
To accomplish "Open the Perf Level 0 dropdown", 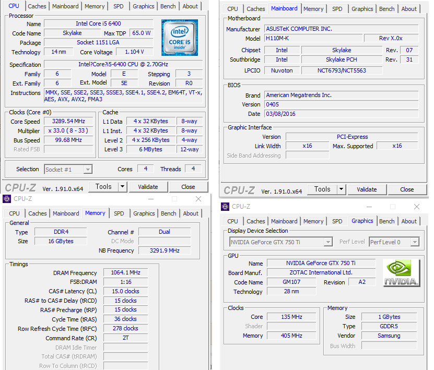I will pyautogui.click(x=414, y=242).
